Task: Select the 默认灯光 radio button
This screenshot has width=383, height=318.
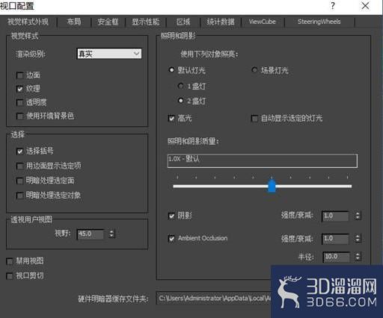Action: click(171, 70)
